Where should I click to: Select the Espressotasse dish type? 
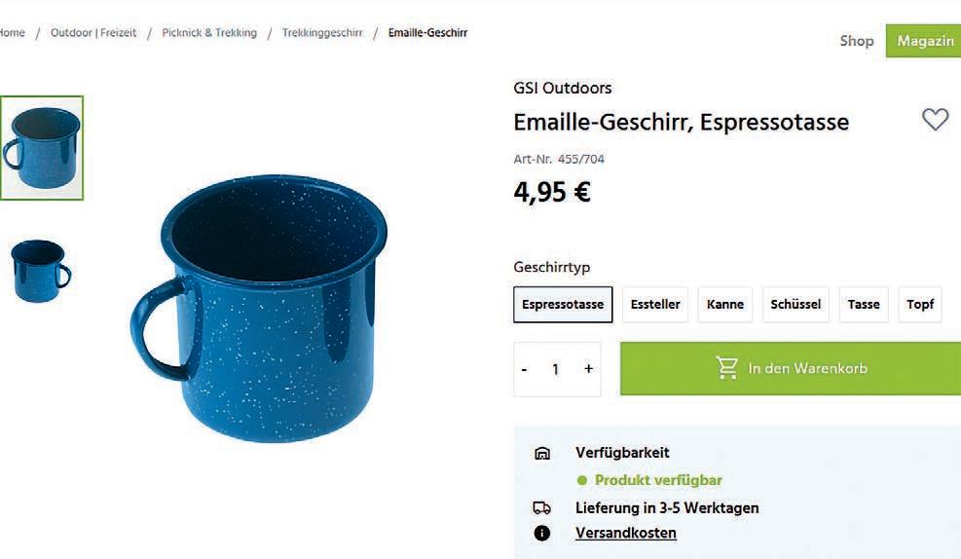pos(563,304)
